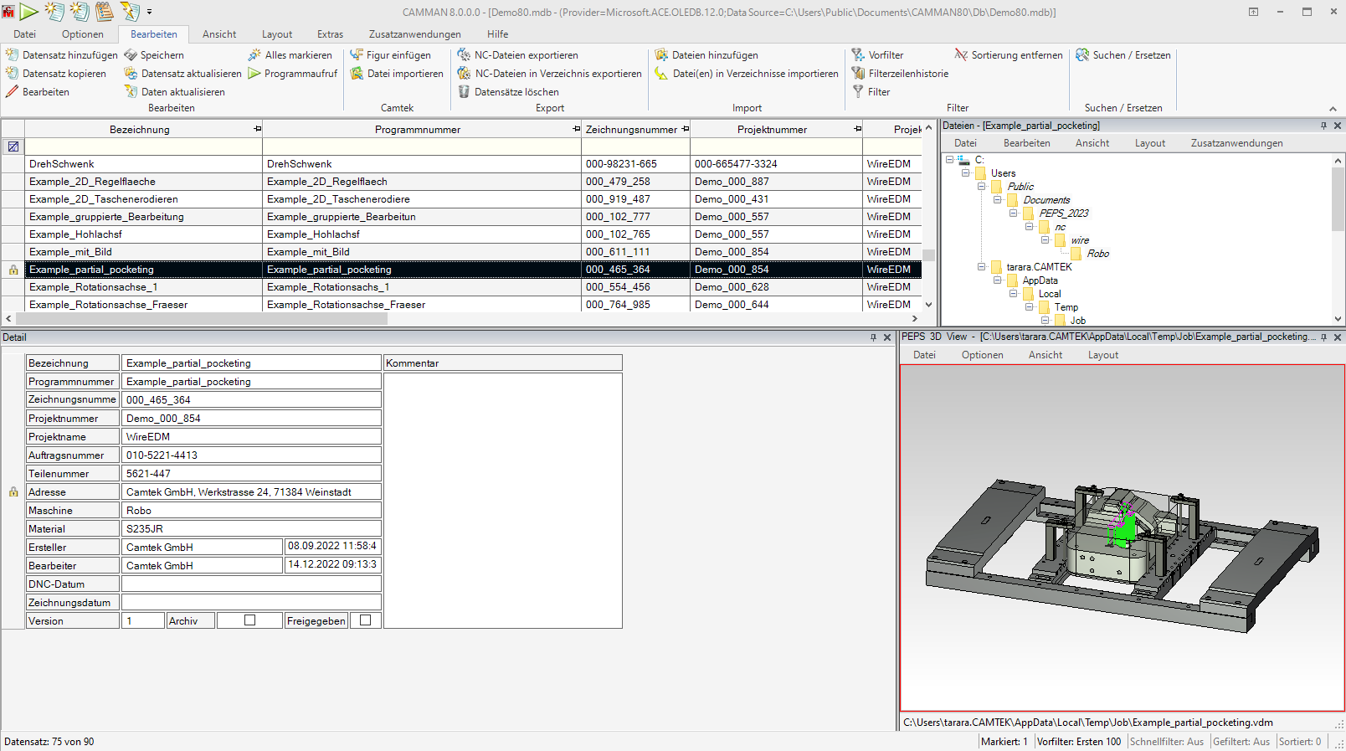Tick the Freigegeben checkbox
This screenshot has width=1346, height=751.
(x=365, y=620)
